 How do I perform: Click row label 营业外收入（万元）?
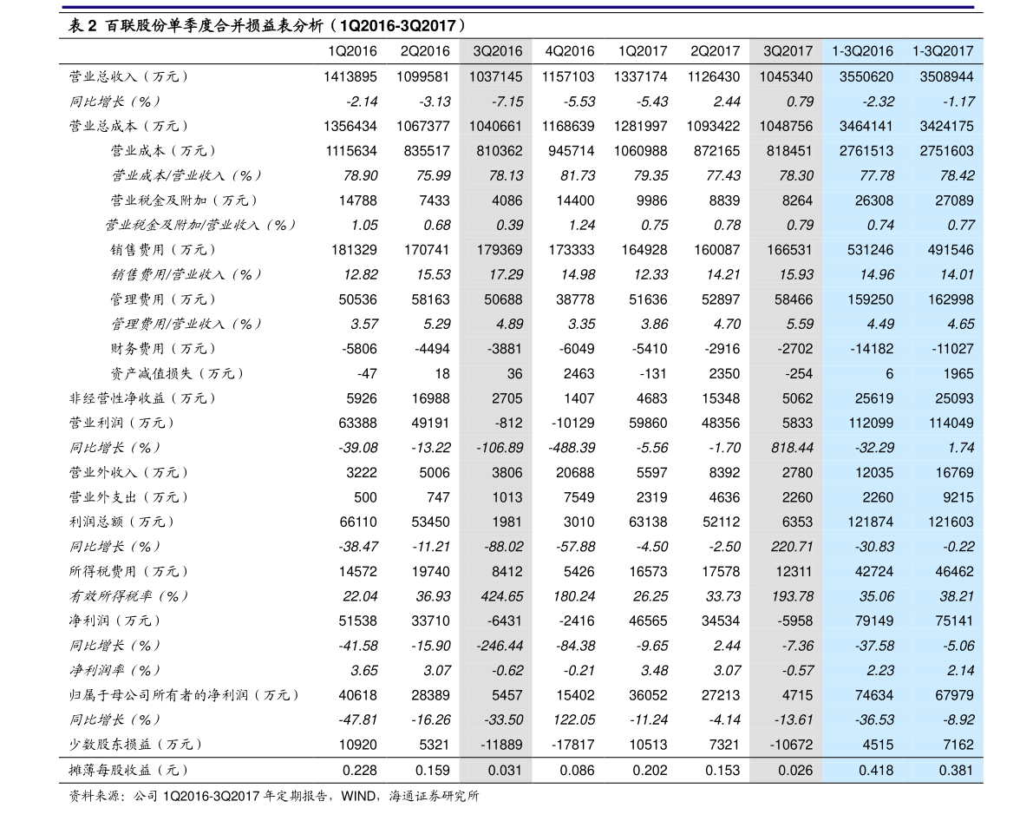click(x=128, y=473)
